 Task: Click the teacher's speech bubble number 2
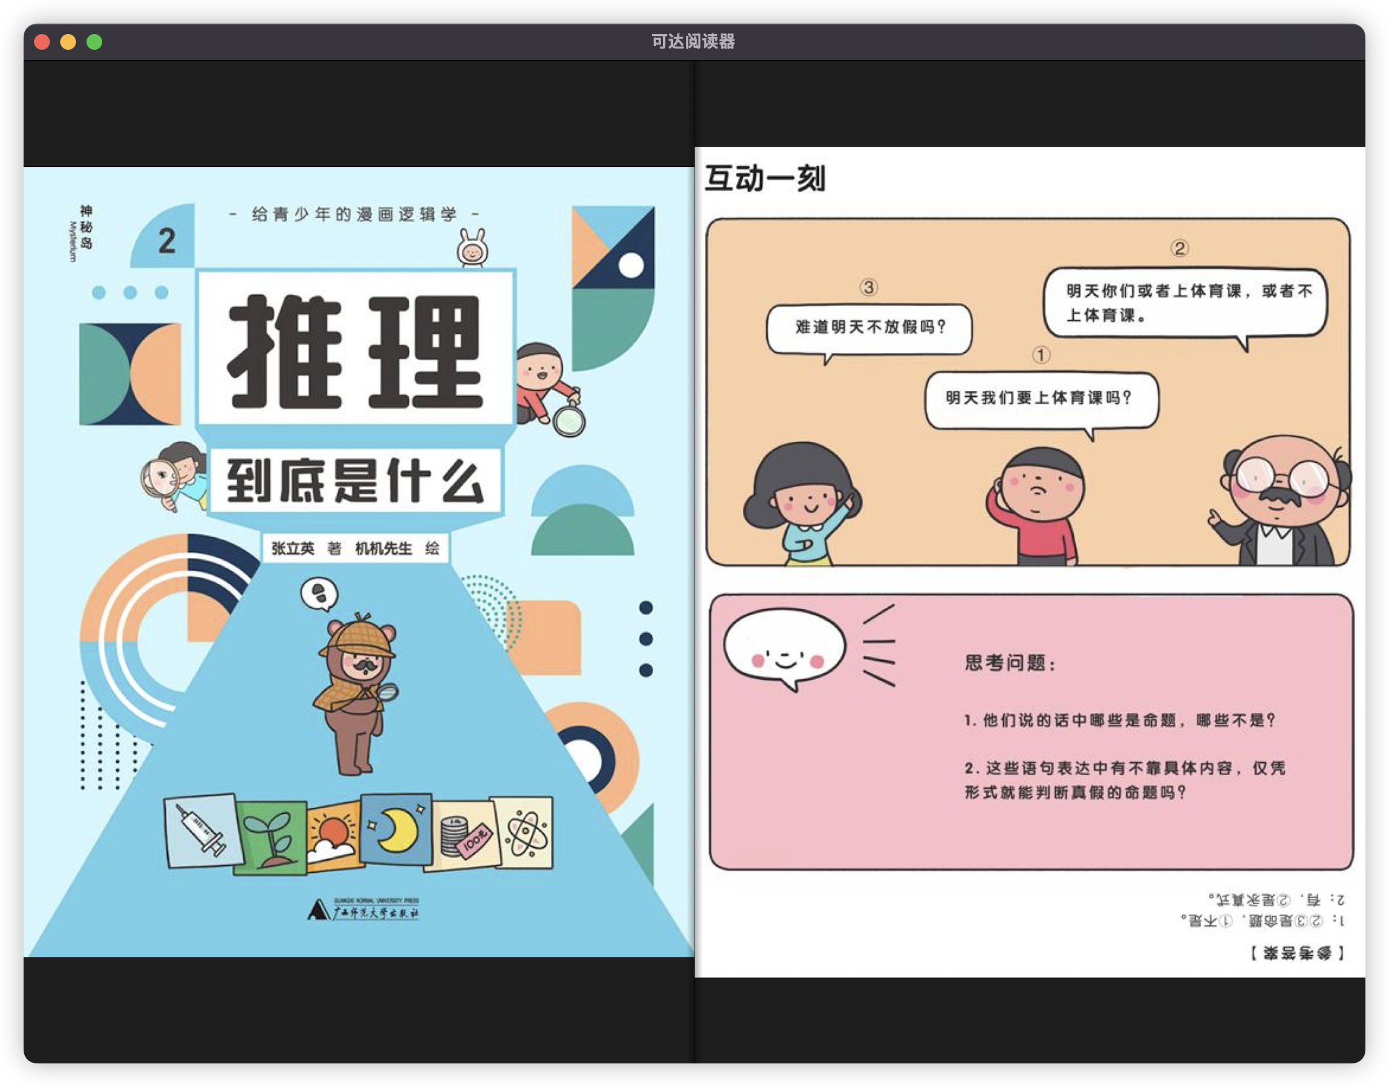coord(1186,302)
